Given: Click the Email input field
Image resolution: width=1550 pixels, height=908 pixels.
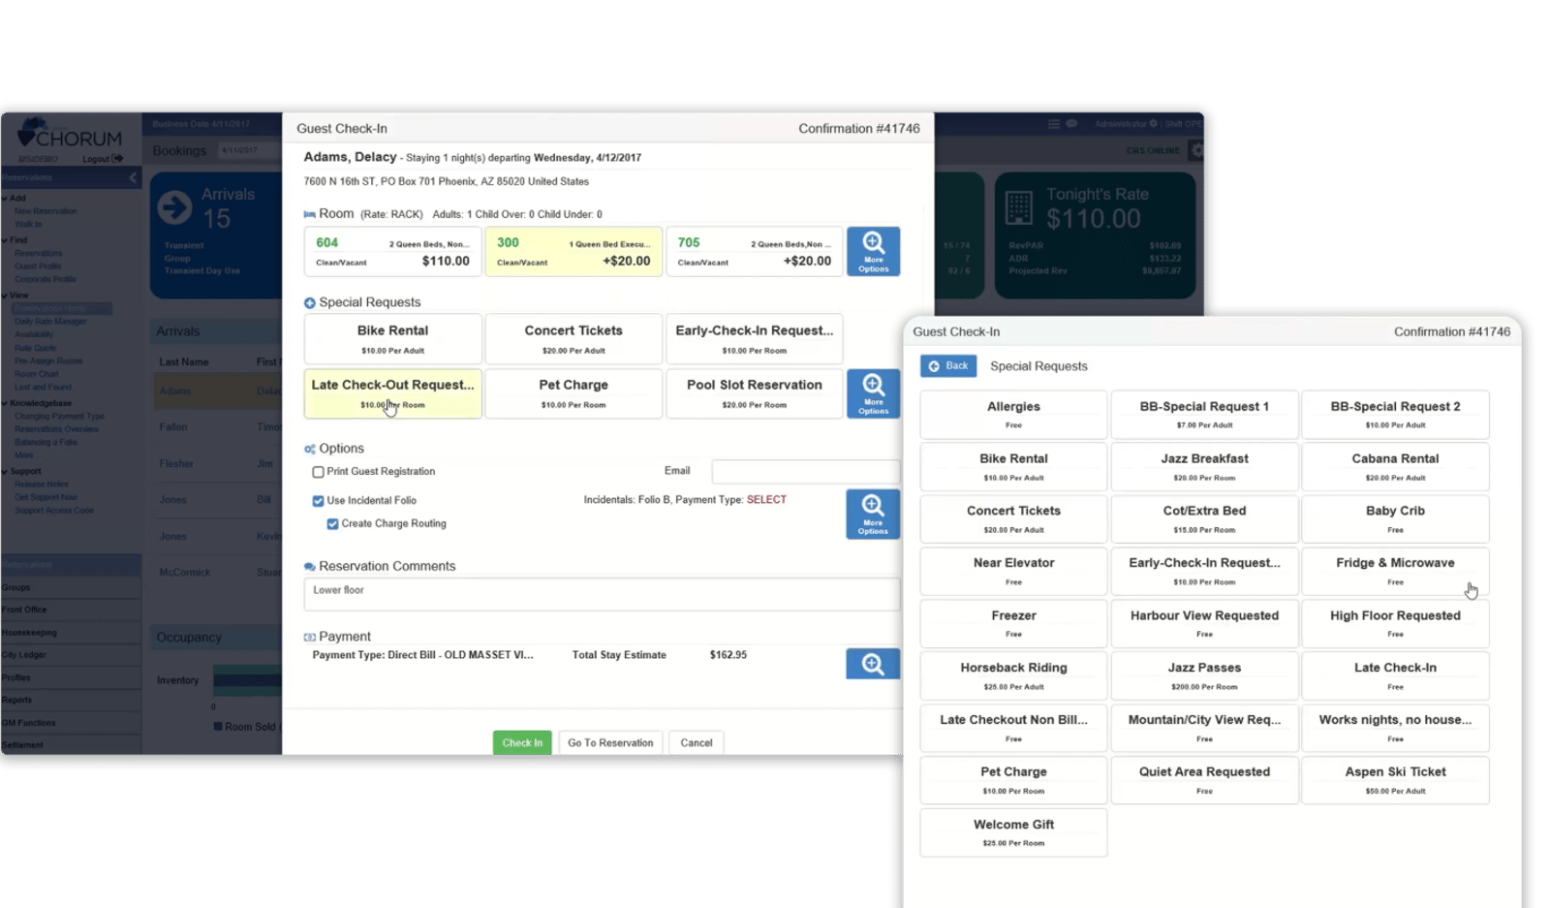Looking at the screenshot, I should [x=805, y=472].
